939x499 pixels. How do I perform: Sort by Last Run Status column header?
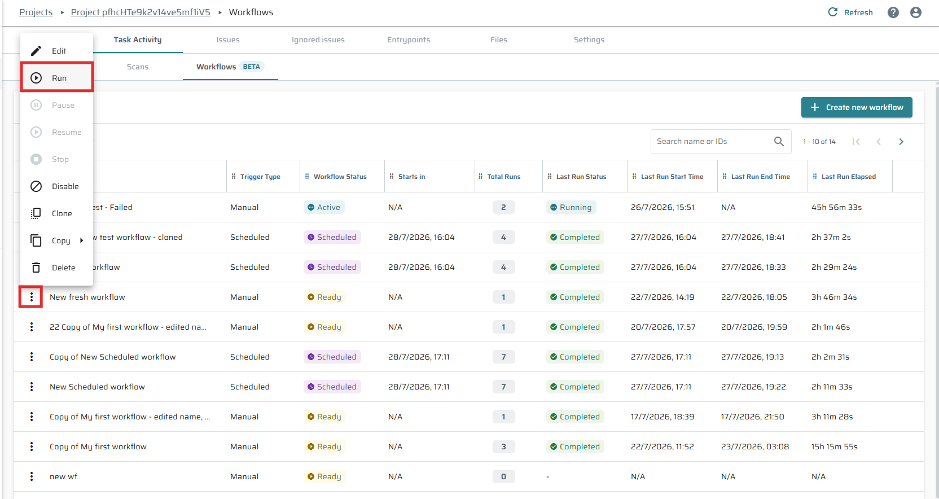pos(581,177)
